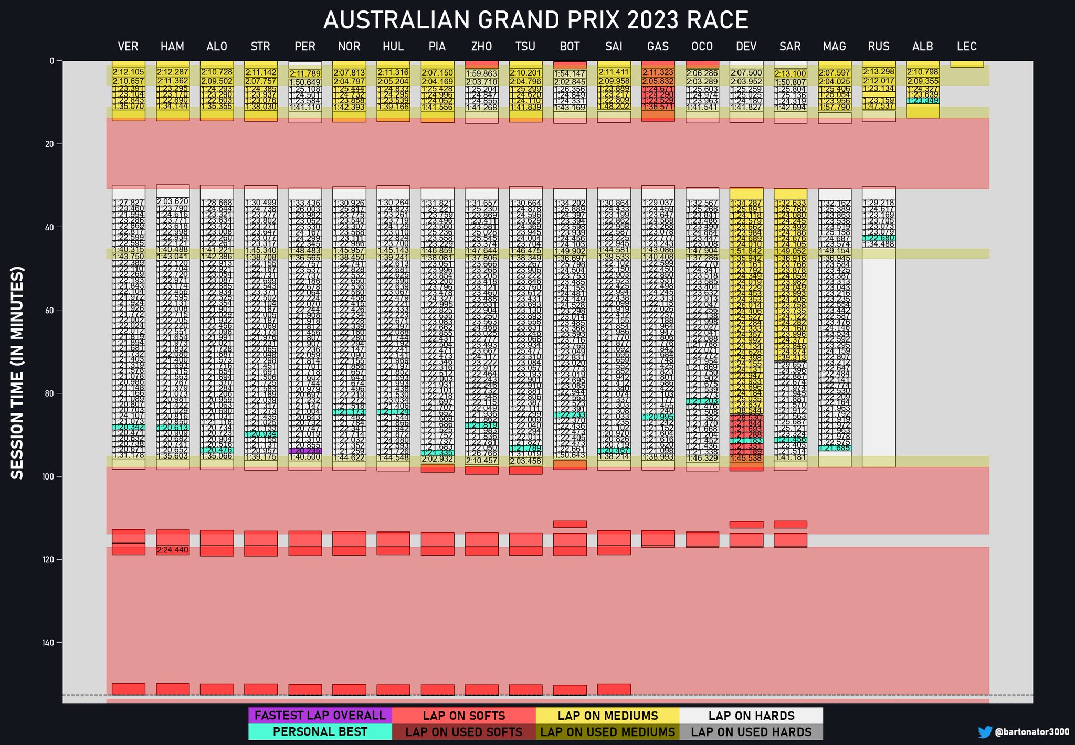Click the LEC driver column header
The image size is (1075, 745).
(967, 47)
